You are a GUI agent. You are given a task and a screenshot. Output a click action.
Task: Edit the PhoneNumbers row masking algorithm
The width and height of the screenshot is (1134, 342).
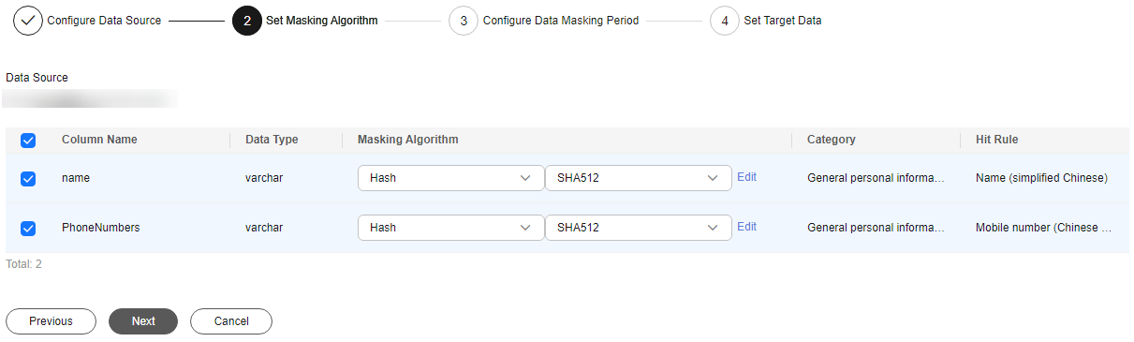(746, 227)
